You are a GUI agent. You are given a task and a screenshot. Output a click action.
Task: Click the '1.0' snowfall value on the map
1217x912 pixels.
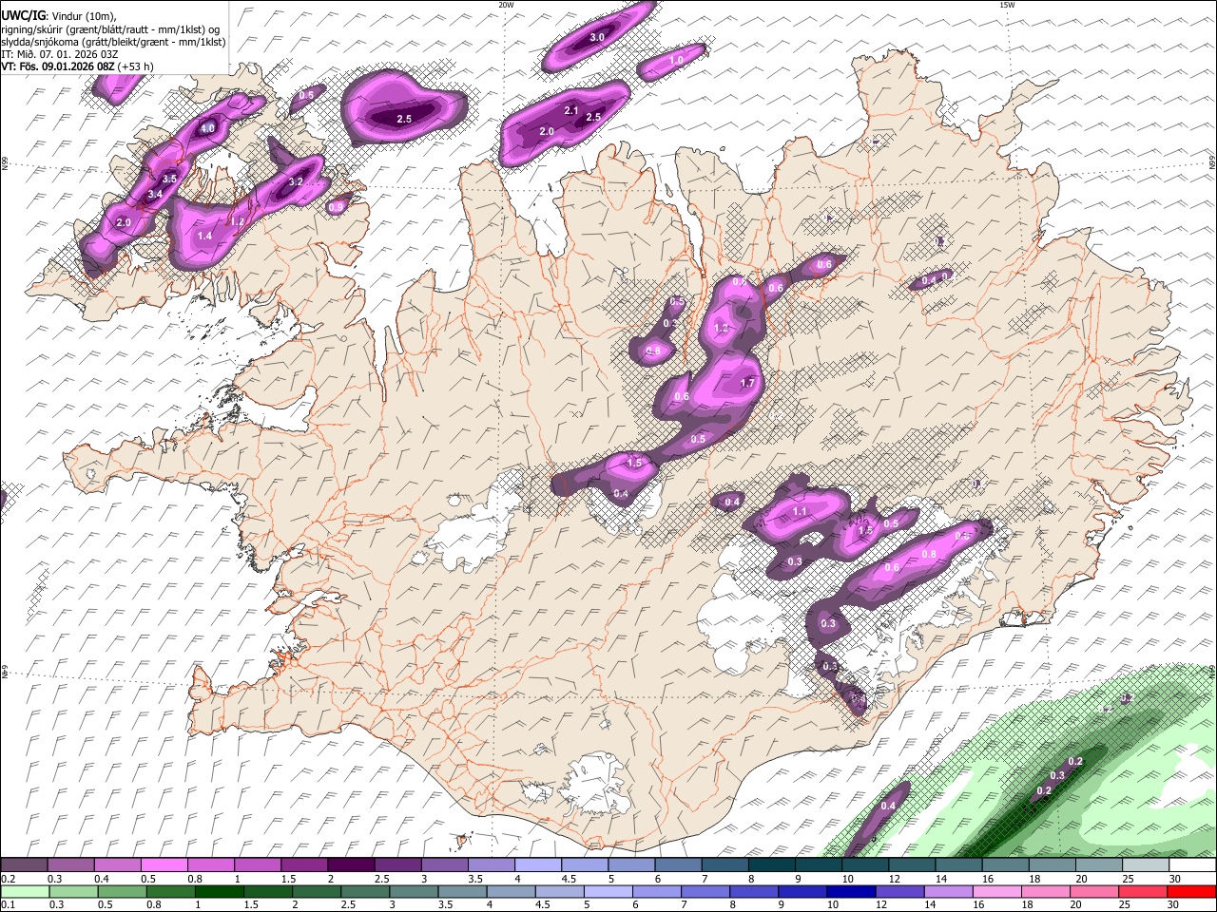click(676, 60)
